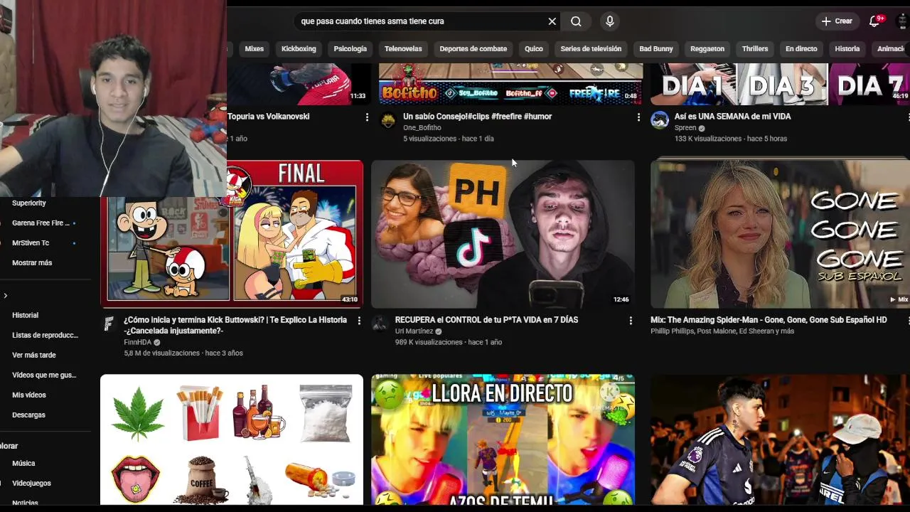Open the PH TikTok brain thumbnail

coord(503,234)
